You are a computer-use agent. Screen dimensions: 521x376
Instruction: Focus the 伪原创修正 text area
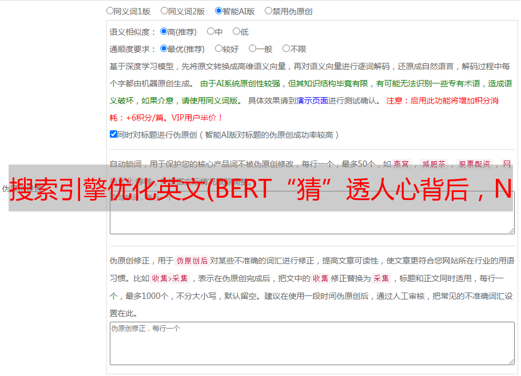pos(312,343)
